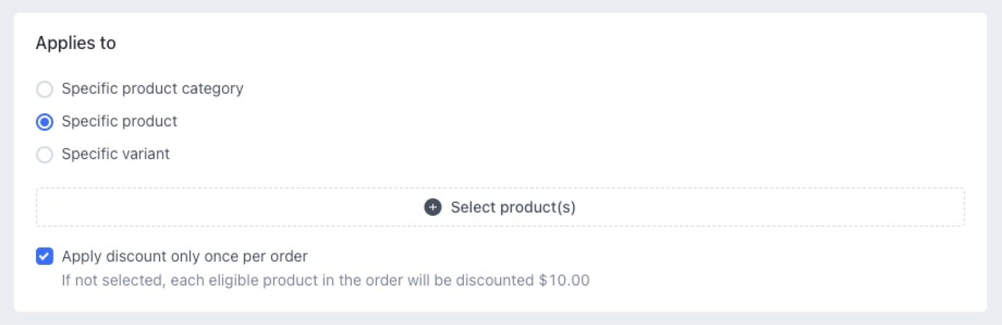Click the word "order" in the checkbox label

click(289, 257)
